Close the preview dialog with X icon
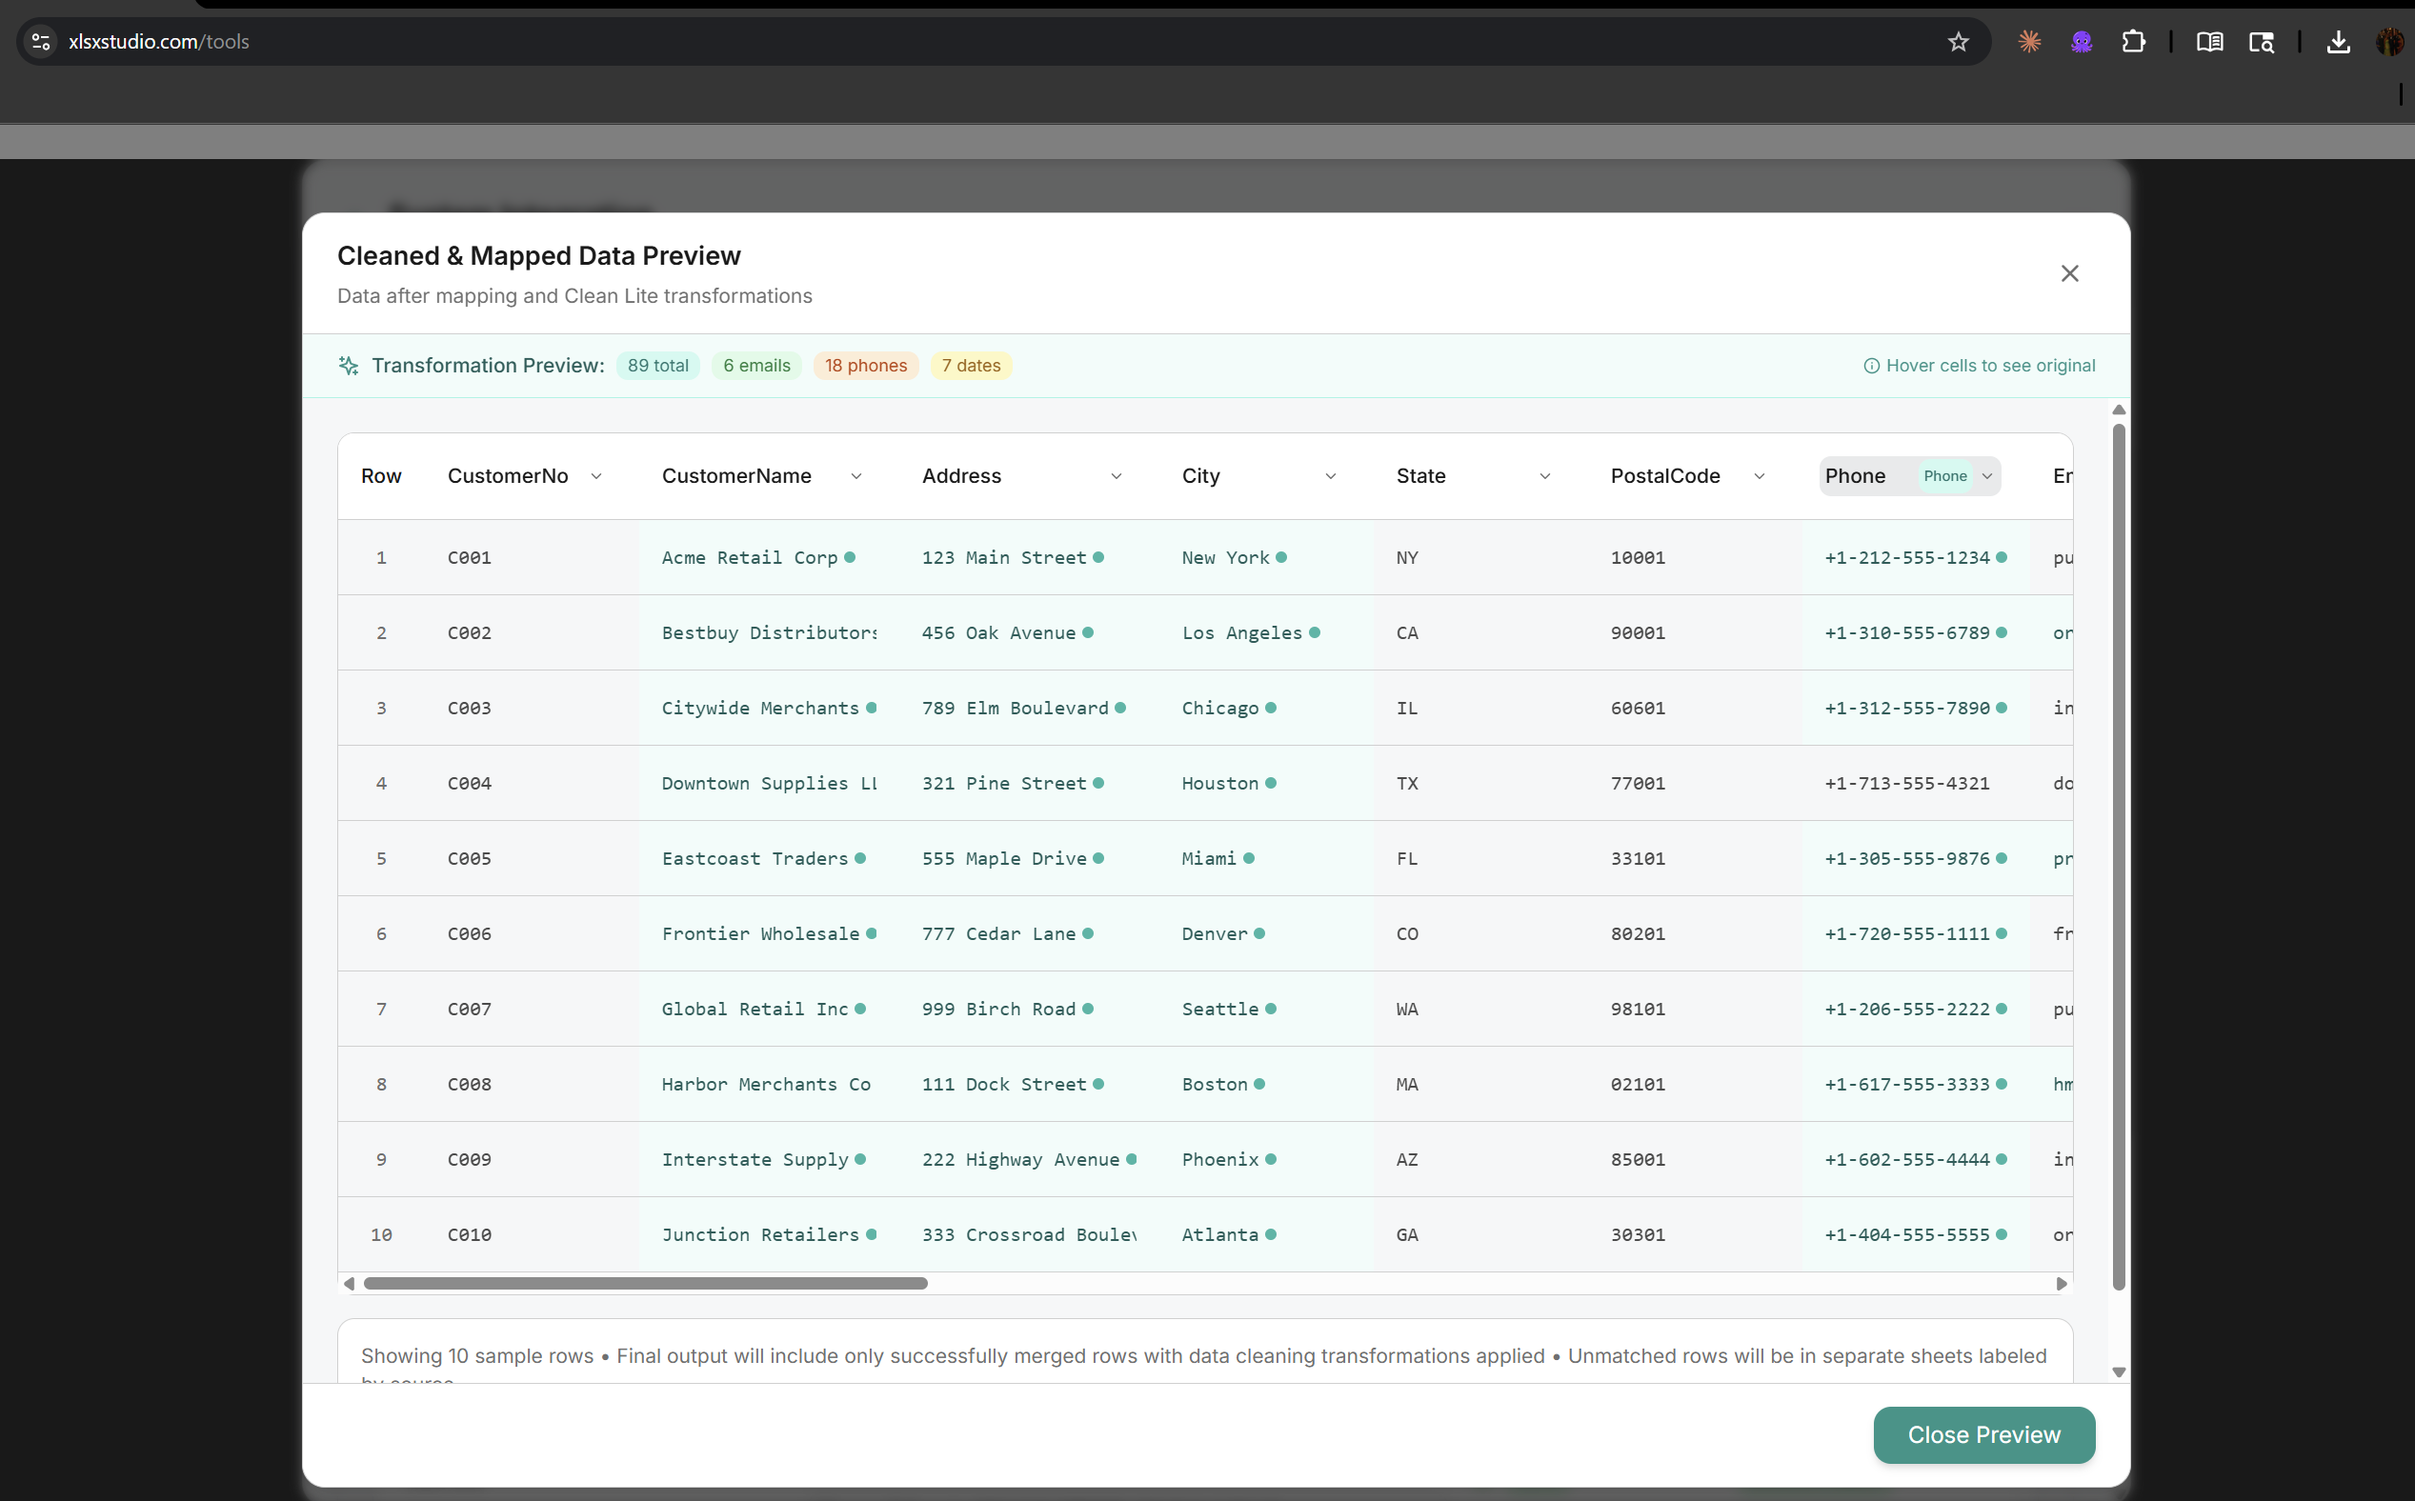 [2068, 273]
